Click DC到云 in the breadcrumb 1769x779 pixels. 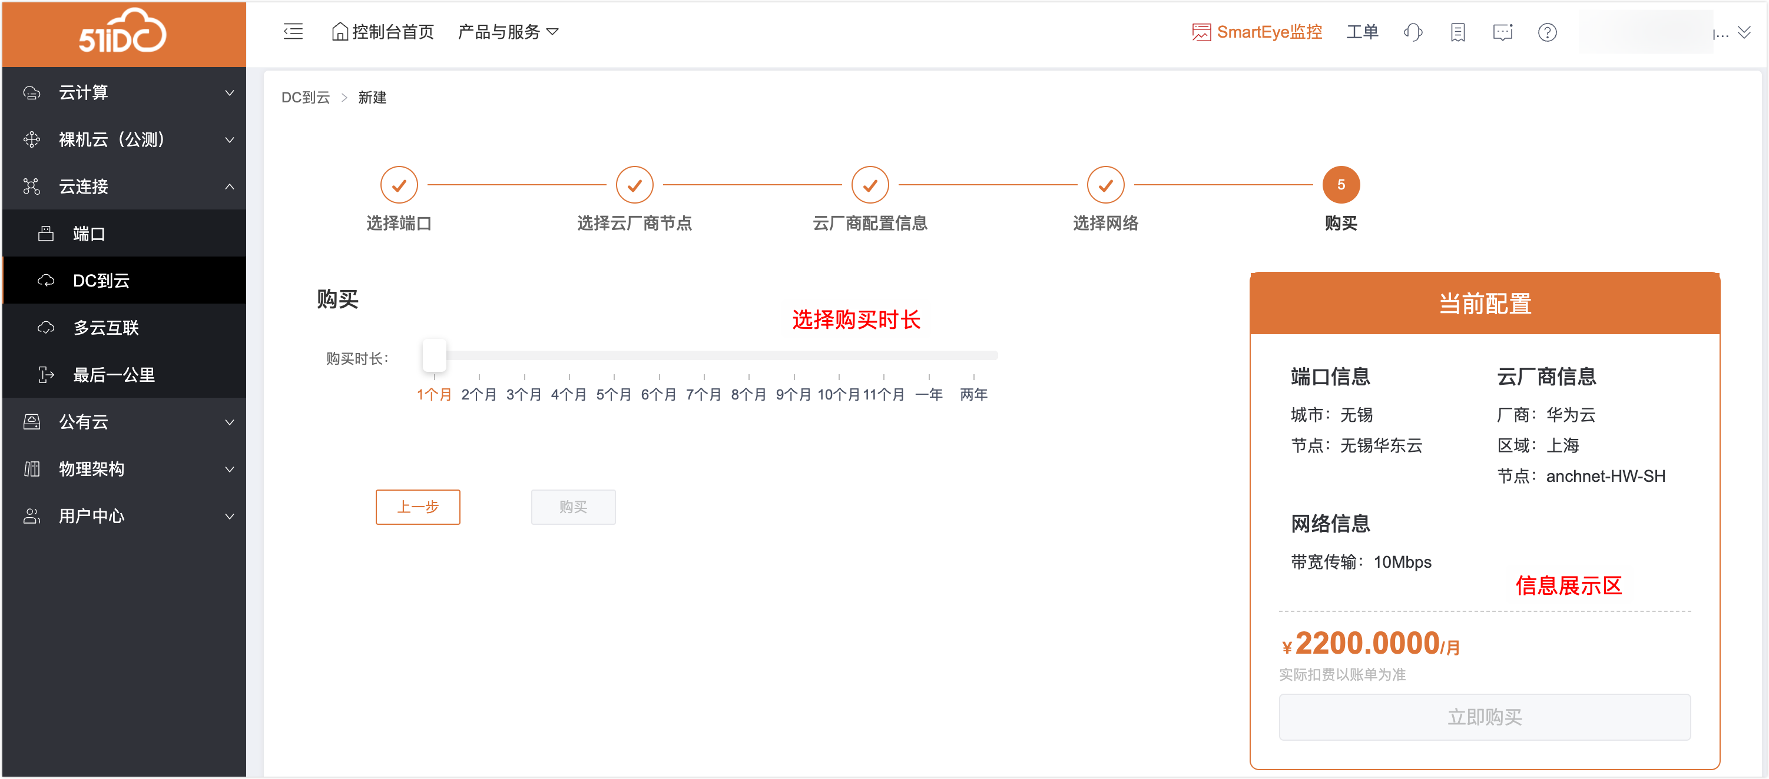pyautogui.click(x=306, y=98)
